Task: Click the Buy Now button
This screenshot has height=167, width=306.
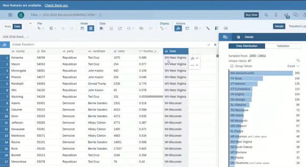Action: point(251,15)
